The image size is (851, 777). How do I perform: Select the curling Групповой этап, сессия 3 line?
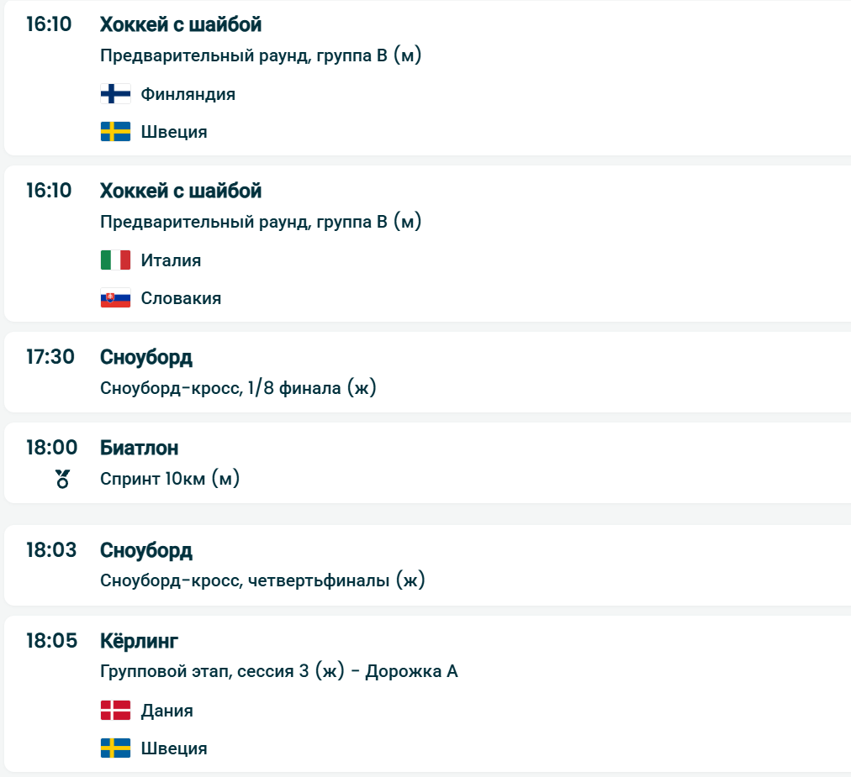point(278,672)
